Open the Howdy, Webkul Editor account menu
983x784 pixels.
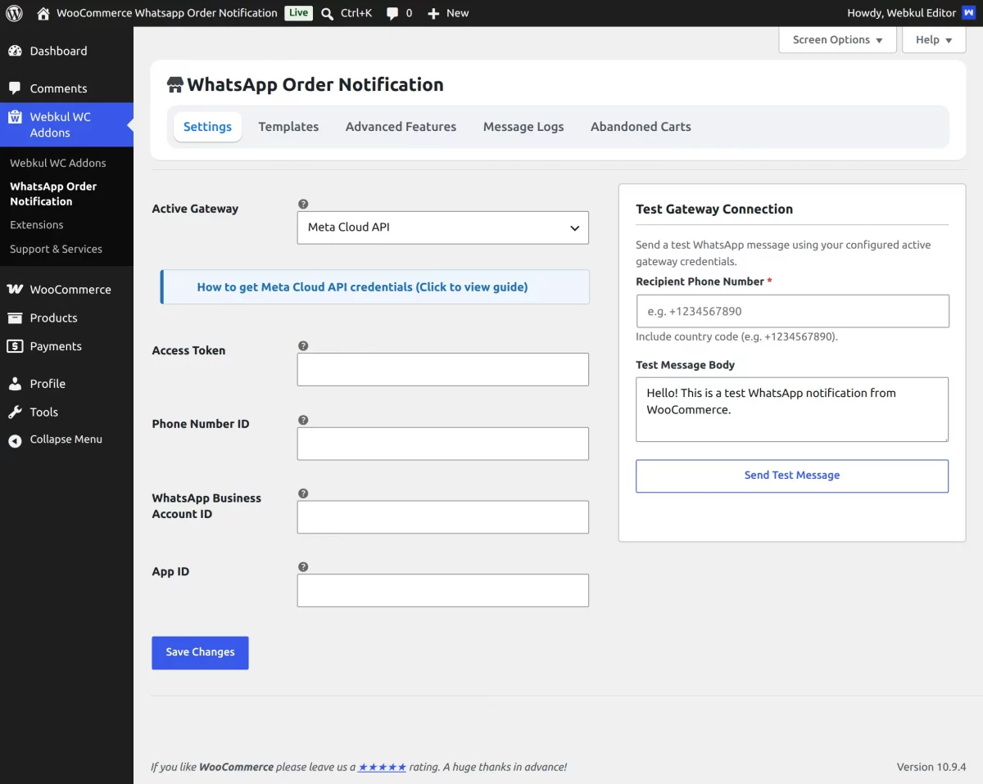coord(911,13)
